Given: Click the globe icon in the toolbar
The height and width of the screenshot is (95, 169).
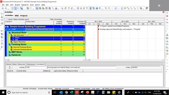Looking at the screenshot, I should (97, 8).
